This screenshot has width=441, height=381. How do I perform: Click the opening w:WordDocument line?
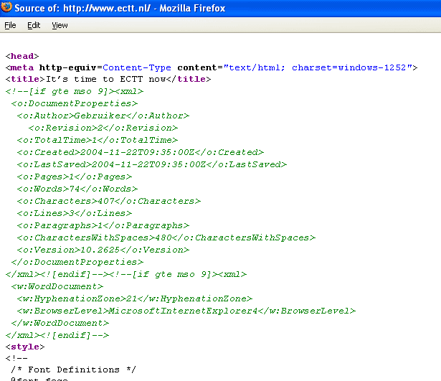coord(57,286)
